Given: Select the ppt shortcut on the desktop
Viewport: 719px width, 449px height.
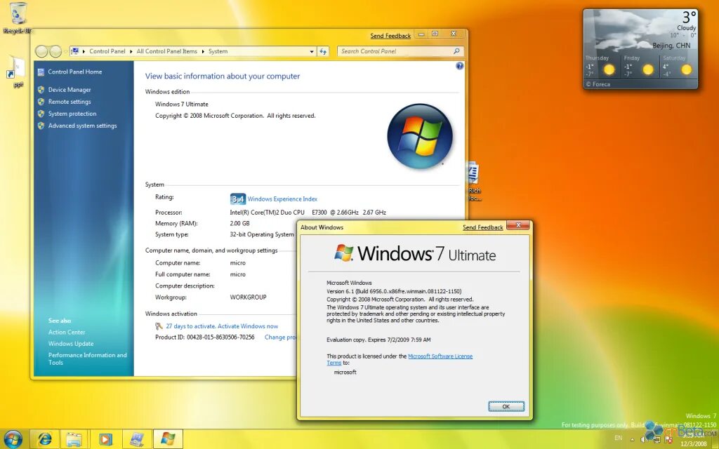Looking at the screenshot, I should [18, 72].
